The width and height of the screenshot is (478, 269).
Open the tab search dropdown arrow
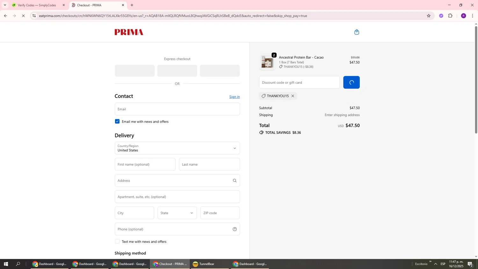pyautogui.click(x=5, y=5)
